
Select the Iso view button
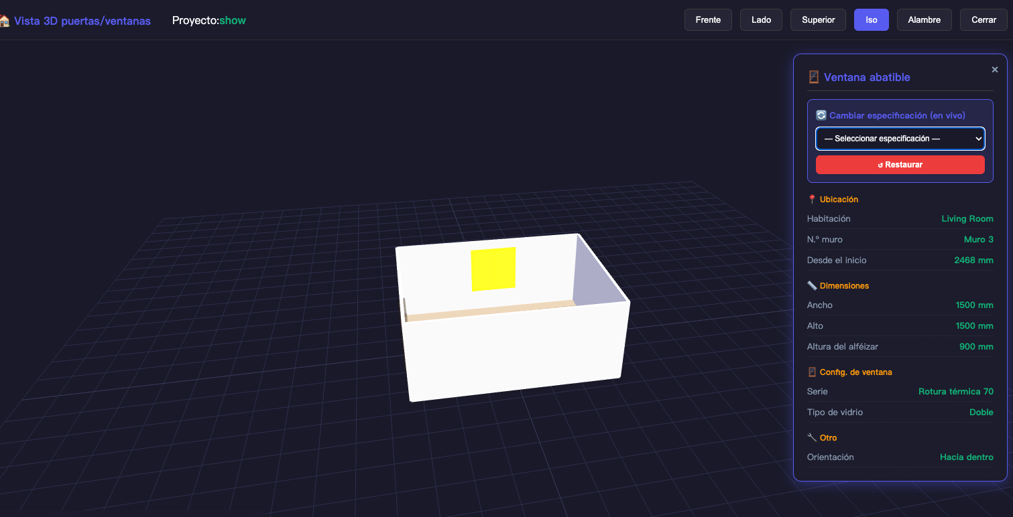(872, 20)
